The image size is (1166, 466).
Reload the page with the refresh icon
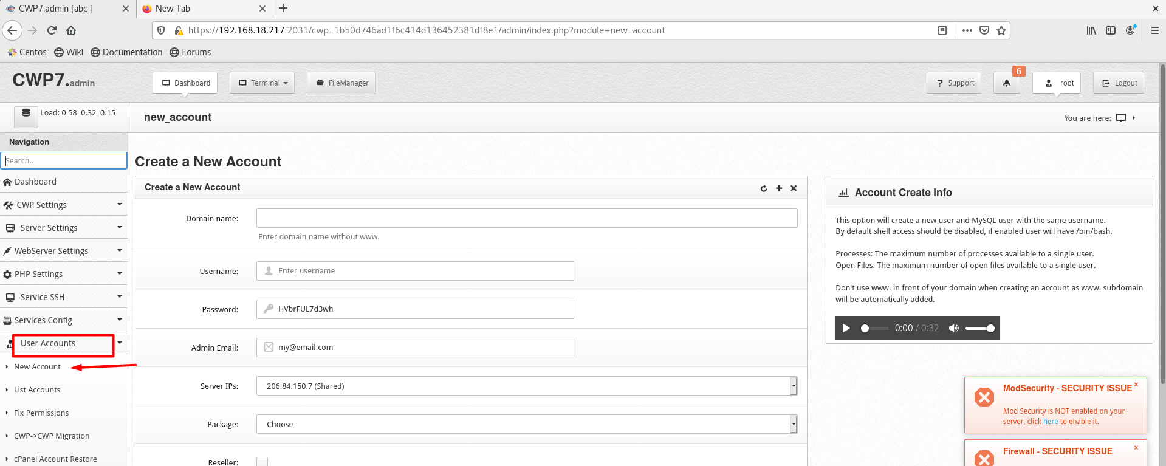(52, 30)
